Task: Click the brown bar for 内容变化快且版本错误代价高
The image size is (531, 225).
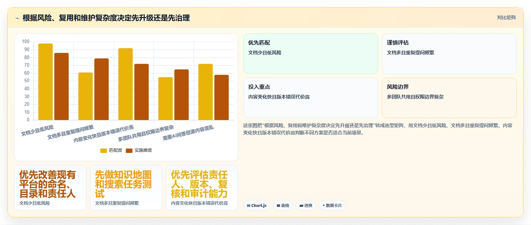Action: click(x=141, y=92)
